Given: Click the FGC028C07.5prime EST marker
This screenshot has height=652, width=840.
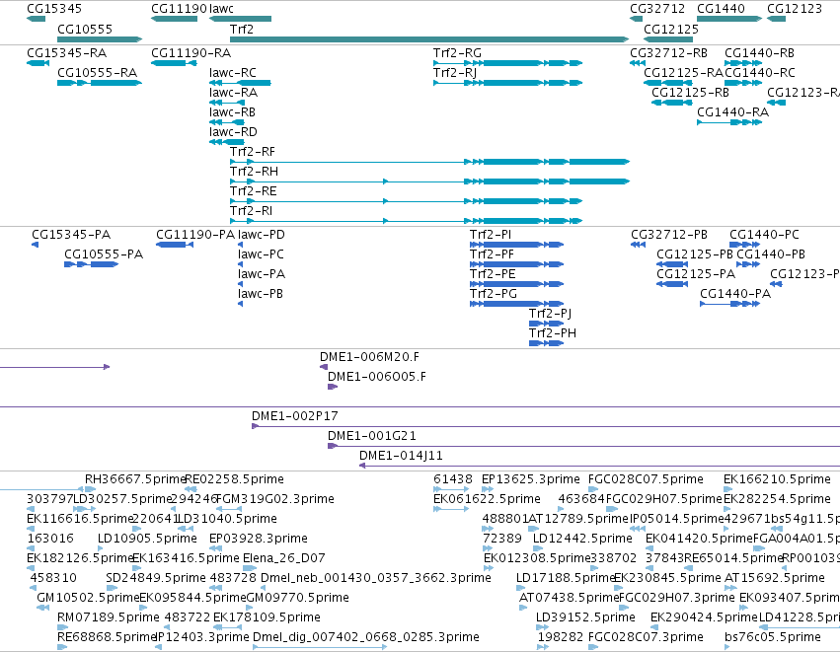Looking at the screenshot, I should pos(593,489).
